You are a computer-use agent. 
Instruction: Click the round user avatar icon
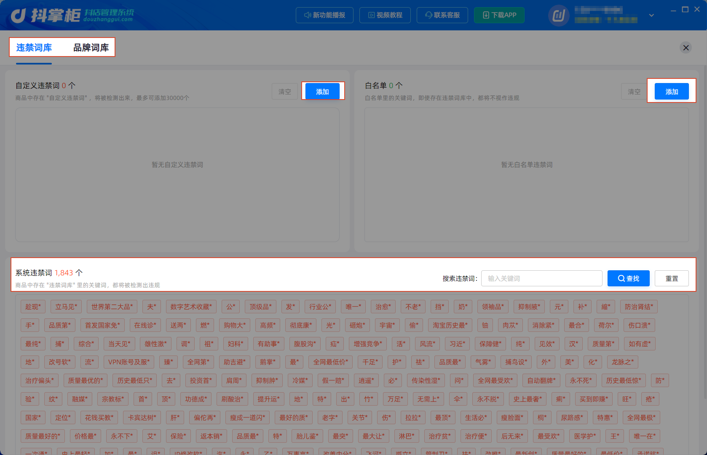(559, 16)
